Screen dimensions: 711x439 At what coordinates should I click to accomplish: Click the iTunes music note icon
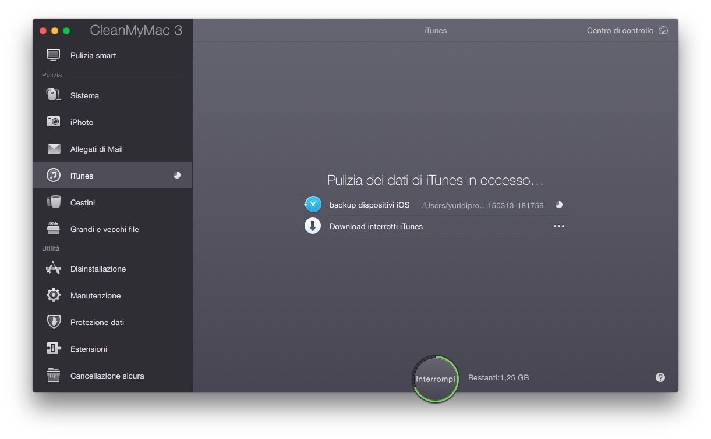[54, 175]
